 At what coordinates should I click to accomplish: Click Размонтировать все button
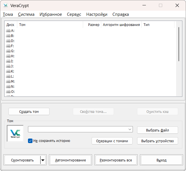116,160
